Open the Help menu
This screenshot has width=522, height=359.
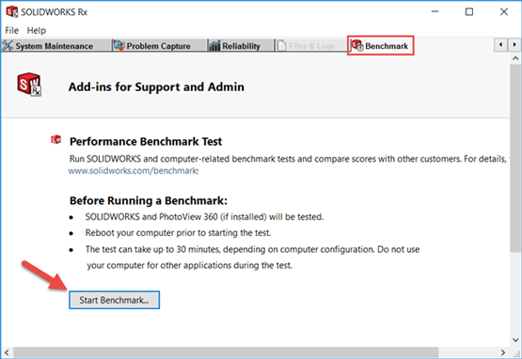[37, 30]
